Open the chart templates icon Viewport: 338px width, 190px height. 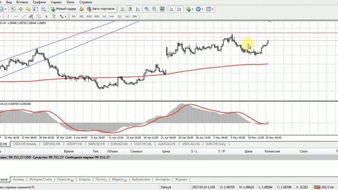(208, 9)
